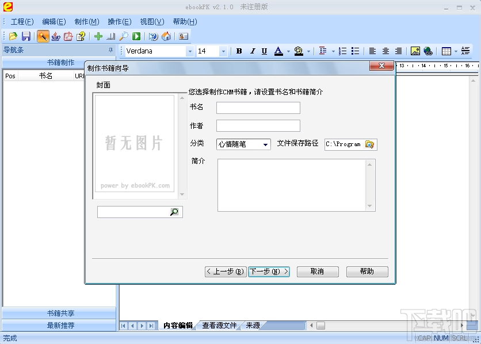The image size is (481, 344).
Task: Open the font color picker arrow
Action: [287, 51]
